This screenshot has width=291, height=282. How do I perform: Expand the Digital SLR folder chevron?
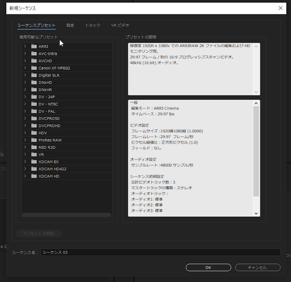(25, 75)
